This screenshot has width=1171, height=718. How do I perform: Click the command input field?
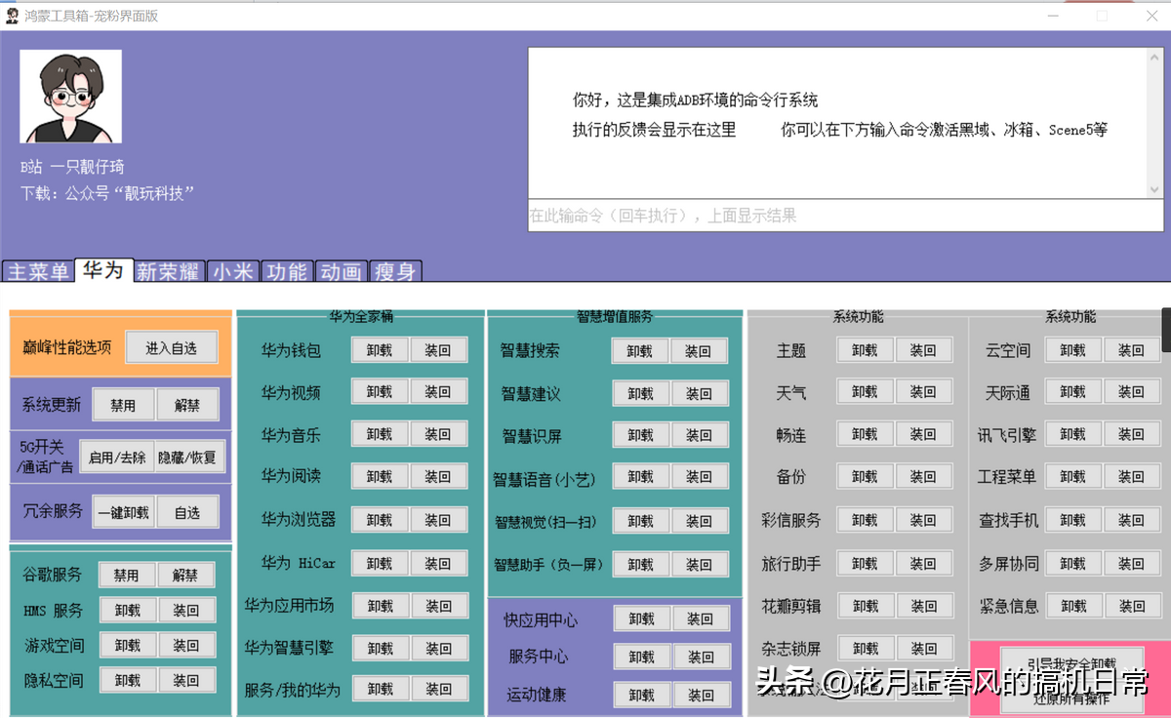coord(845,216)
